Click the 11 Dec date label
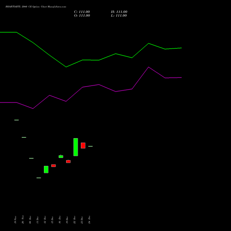Screen dimensions: 231x231 [37, 219]
